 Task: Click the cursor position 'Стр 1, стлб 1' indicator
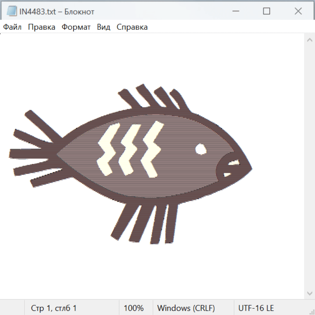54,308
